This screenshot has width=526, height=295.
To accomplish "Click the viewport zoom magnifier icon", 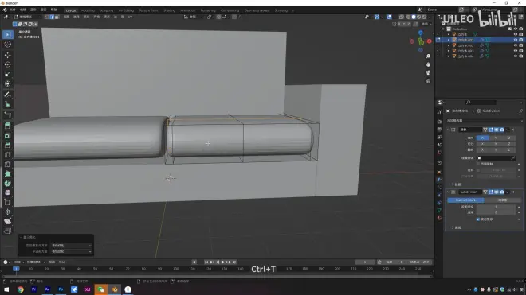I will [428, 56].
